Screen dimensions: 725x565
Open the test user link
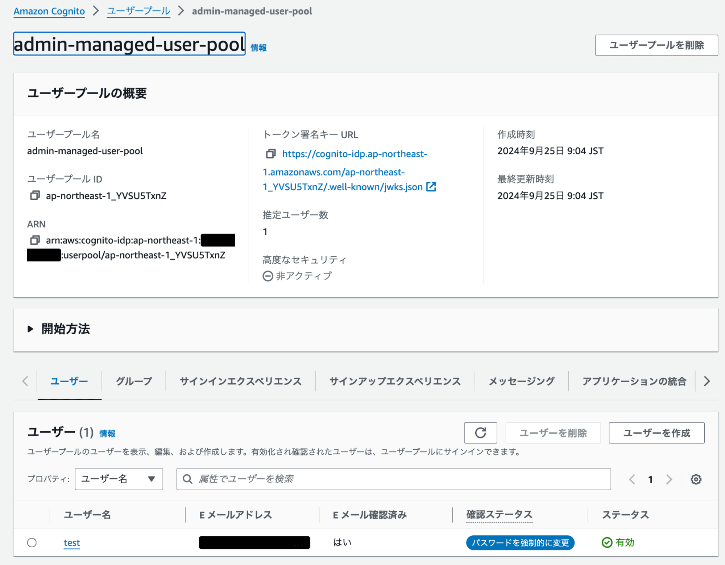pos(72,543)
